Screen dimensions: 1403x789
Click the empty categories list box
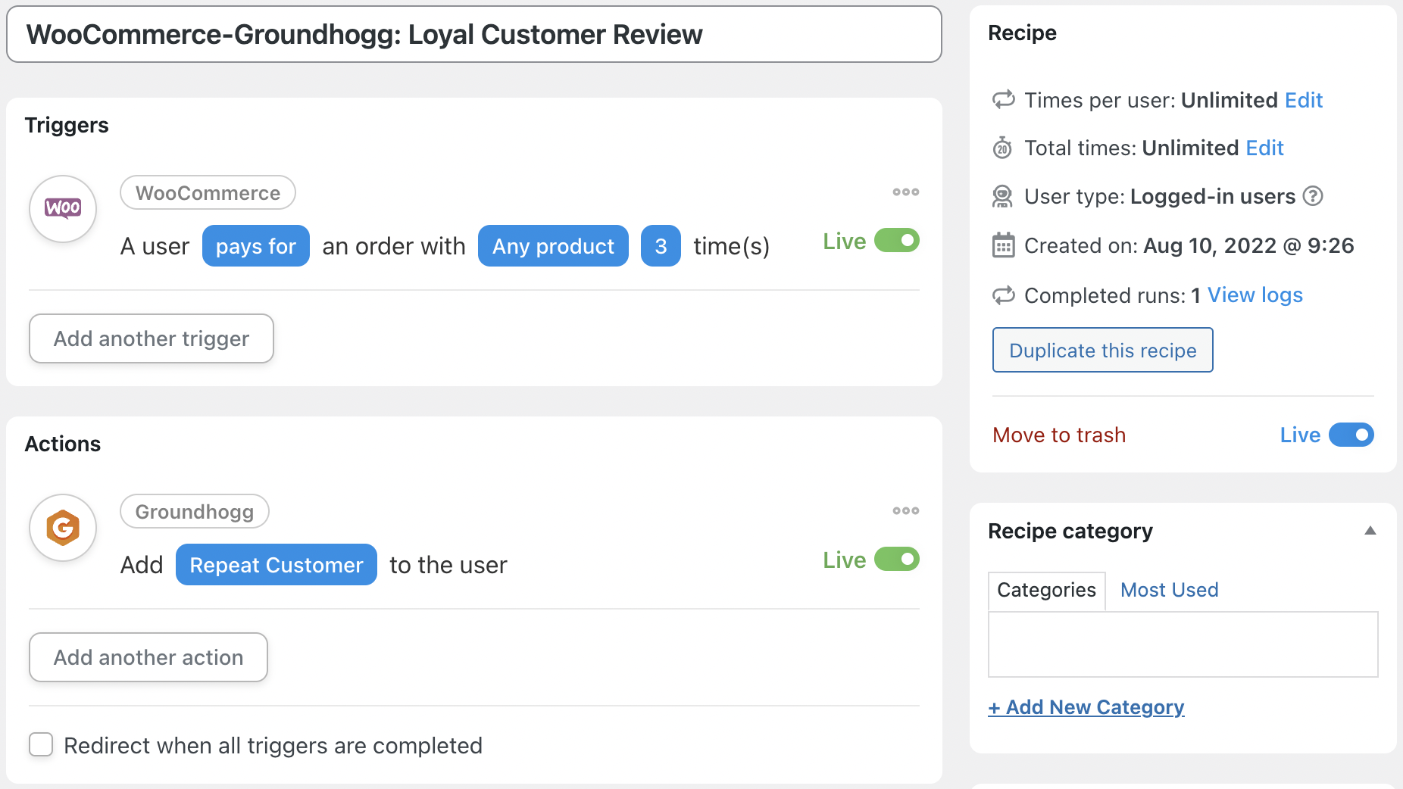pos(1183,644)
